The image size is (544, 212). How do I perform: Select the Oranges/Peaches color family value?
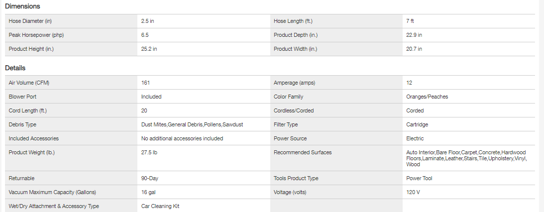tap(428, 97)
